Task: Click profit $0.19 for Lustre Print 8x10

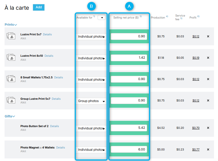Action: coord(196,58)
